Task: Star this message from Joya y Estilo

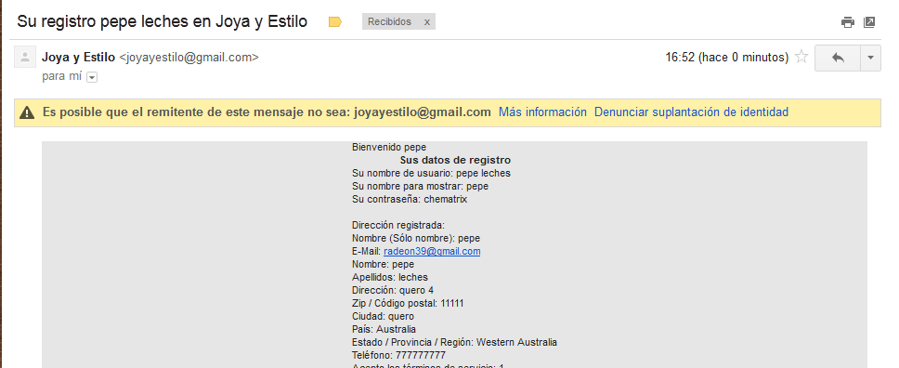Action: 801,57
